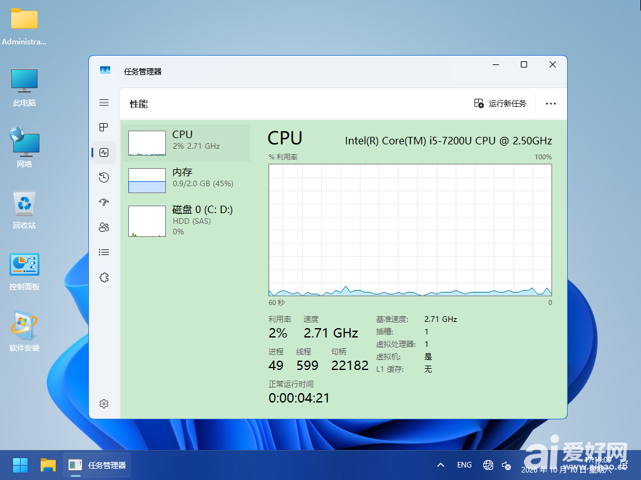Click the network globe tray icon
Screen dimensions: 641x480
click(488, 465)
